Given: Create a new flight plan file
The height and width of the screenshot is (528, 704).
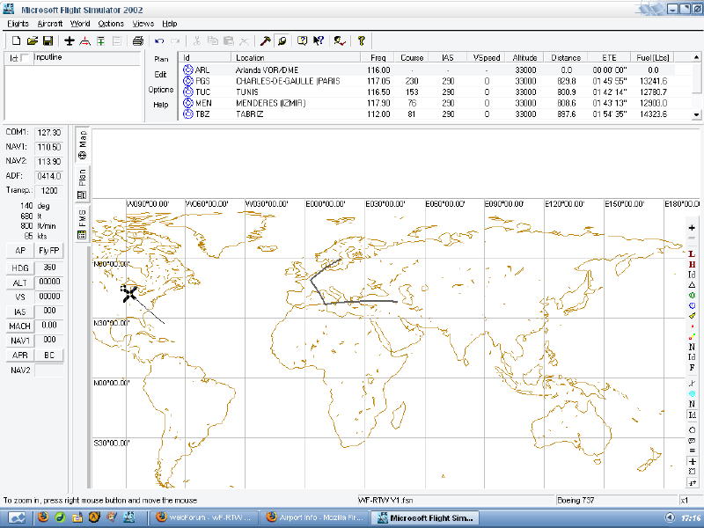Looking at the screenshot, I should (16, 40).
